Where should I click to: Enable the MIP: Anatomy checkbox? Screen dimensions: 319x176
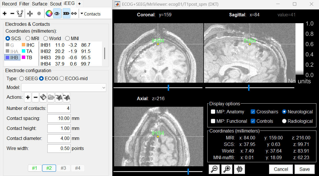pos(213,112)
